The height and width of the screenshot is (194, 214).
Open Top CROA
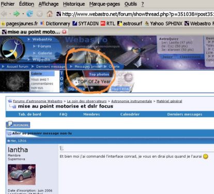[x=120, y=89]
